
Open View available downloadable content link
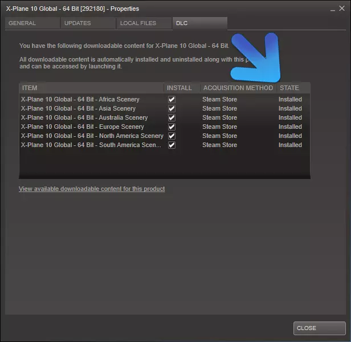click(92, 189)
